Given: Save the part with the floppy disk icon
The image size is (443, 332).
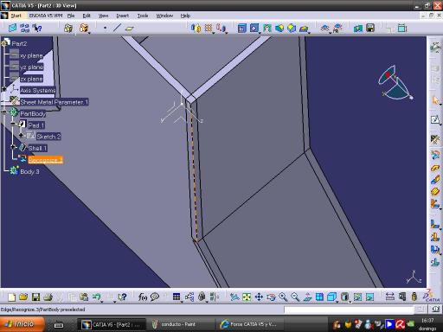Looking at the screenshot, I should point(35,297).
